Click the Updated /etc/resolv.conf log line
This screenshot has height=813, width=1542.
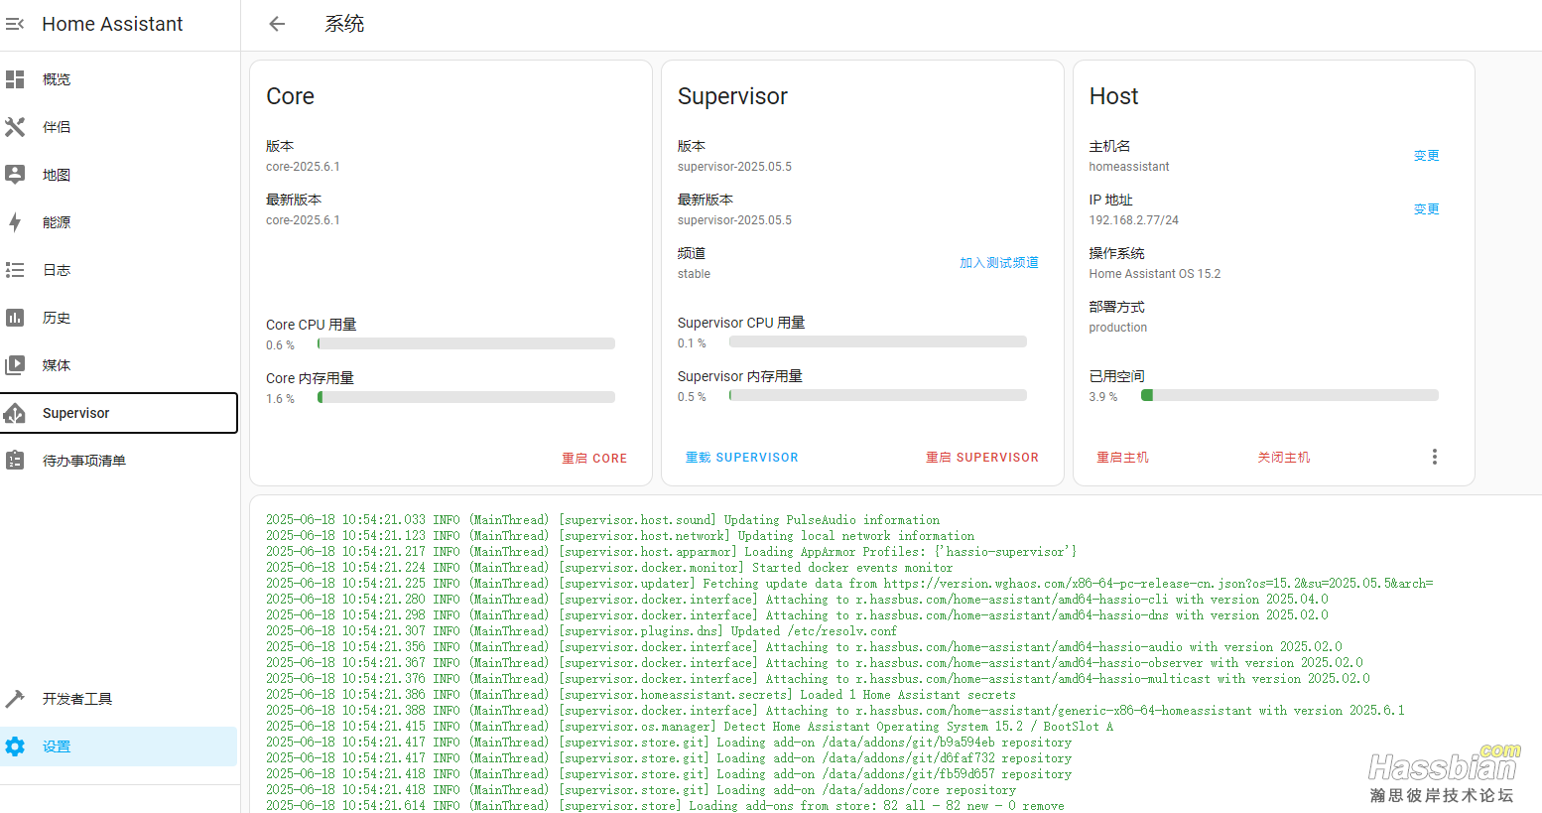(581, 631)
